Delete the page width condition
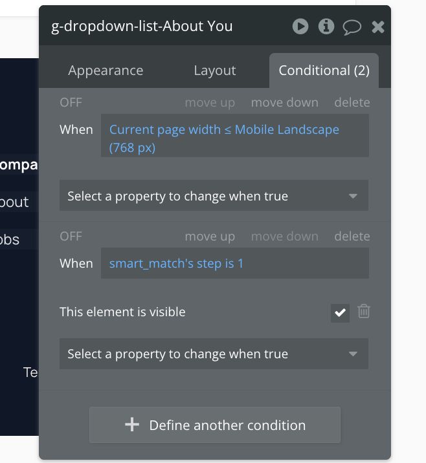 (x=352, y=102)
